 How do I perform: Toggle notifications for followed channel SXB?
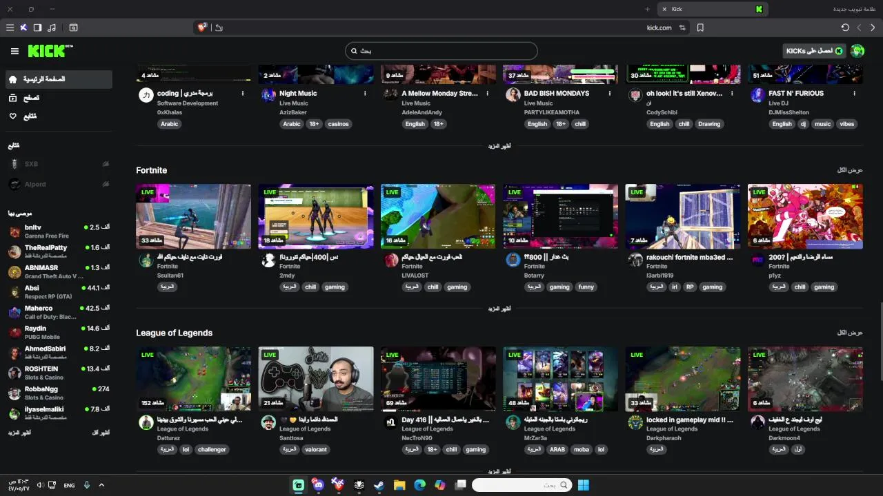coord(106,164)
